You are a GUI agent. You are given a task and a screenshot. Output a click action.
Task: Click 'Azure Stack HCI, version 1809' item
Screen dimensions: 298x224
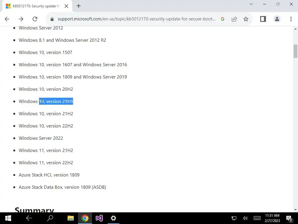coord(49,175)
